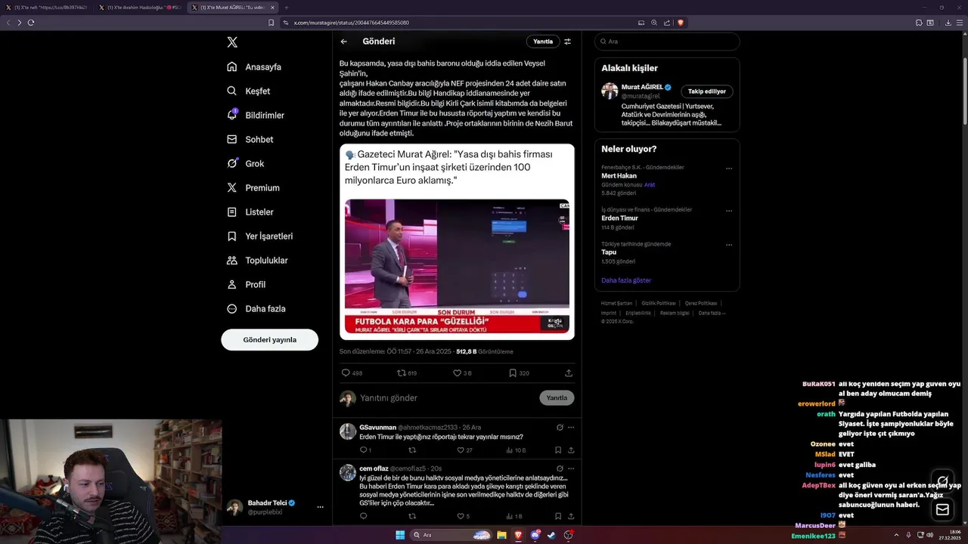The height and width of the screenshot is (544, 968).
Task: Open Profil page
Action: [246, 284]
